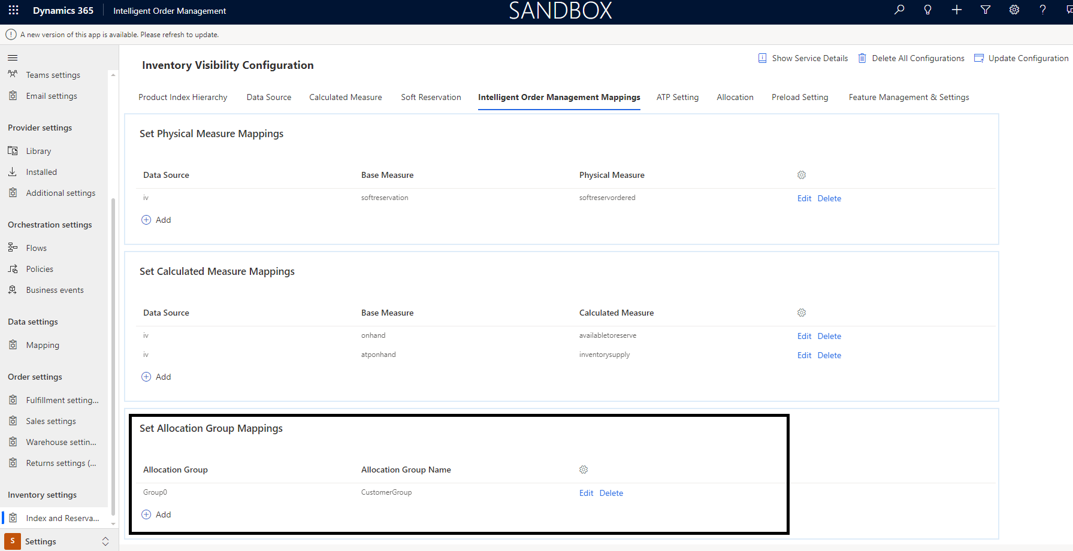This screenshot has width=1073, height=551.
Task: Delete the atponhand calculated measure mapping
Action: [x=829, y=355]
